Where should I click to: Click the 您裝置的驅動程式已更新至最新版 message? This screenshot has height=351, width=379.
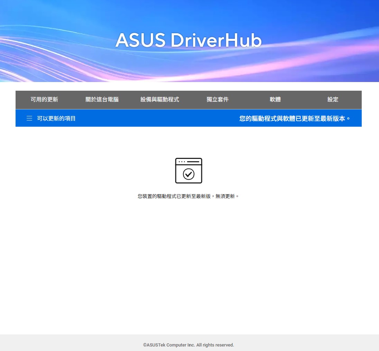188,196
